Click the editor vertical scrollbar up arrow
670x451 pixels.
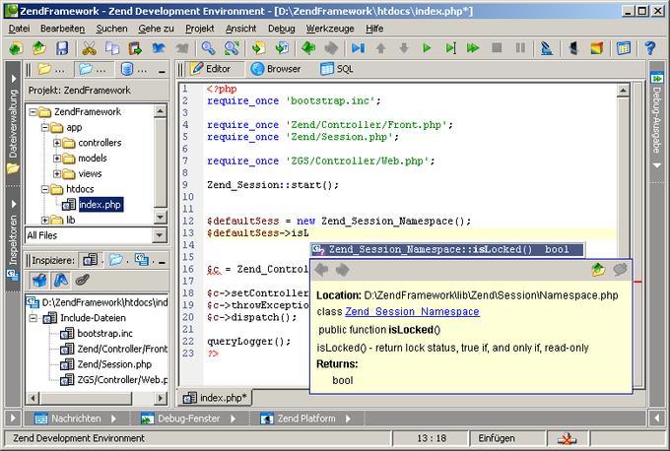tap(623, 91)
